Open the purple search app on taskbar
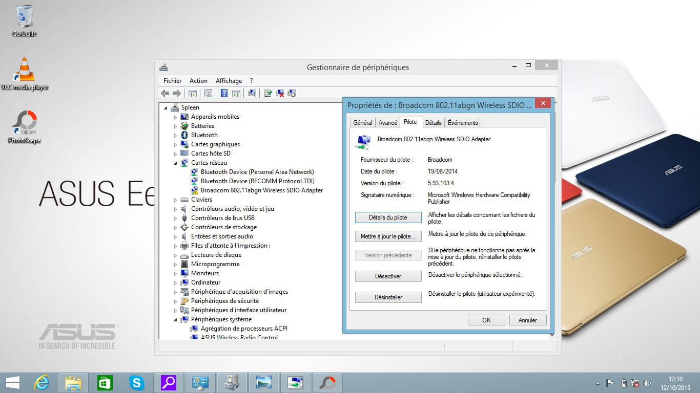 coord(169,383)
